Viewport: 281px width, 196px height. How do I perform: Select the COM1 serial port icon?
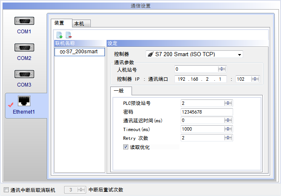[x=24, y=21]
